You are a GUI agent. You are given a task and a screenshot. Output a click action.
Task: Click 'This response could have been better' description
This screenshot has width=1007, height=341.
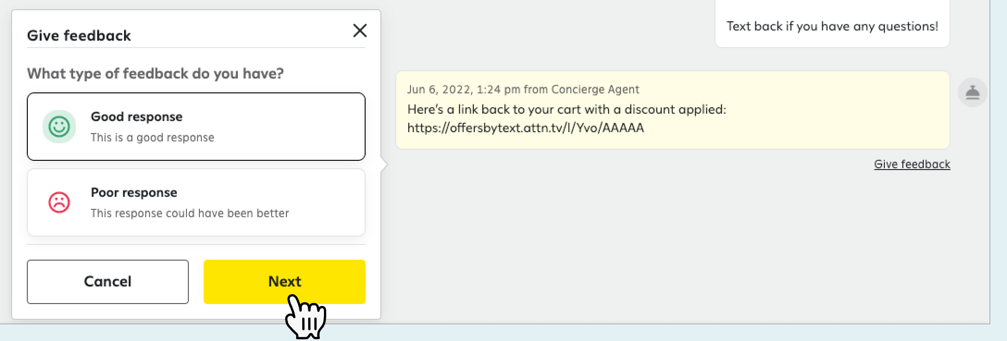pyautogui.click(x=190, y=213)
